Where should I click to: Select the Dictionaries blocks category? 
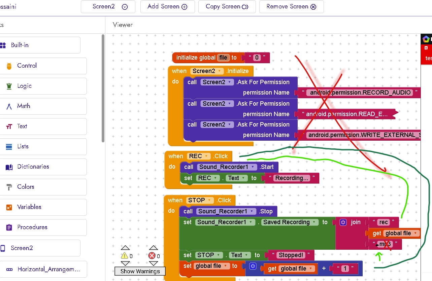(33, 167)
